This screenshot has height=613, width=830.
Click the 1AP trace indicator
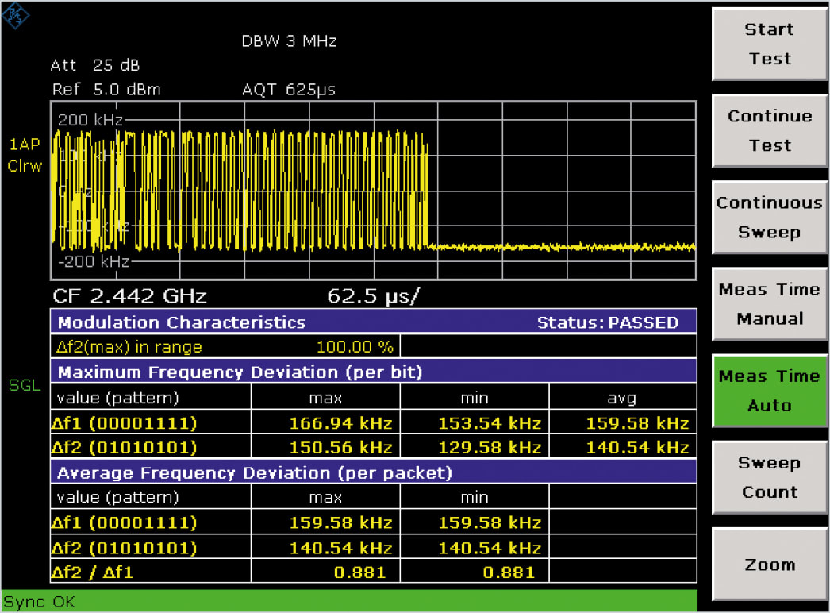pos(25,144)
